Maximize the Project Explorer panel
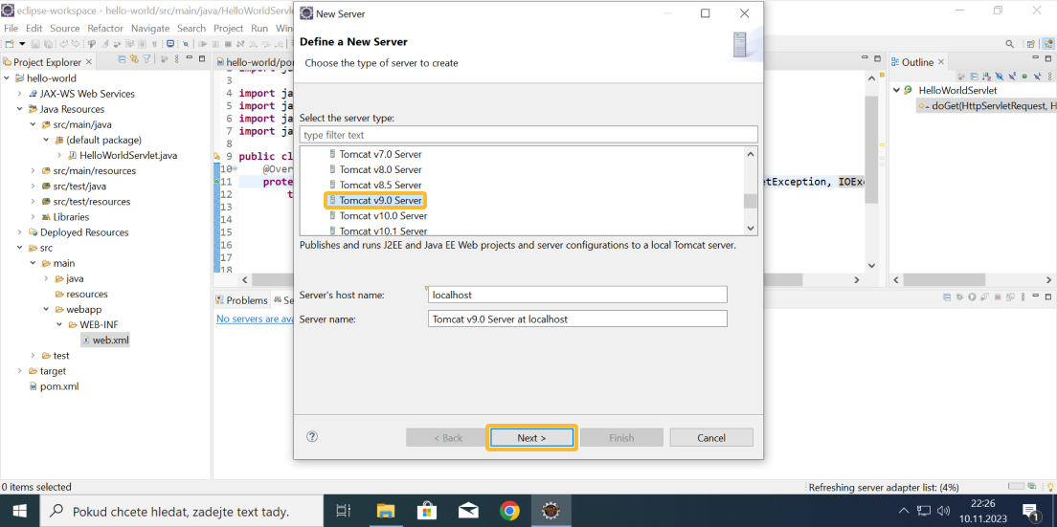The image size is (1057, 527). click(202, 58)
